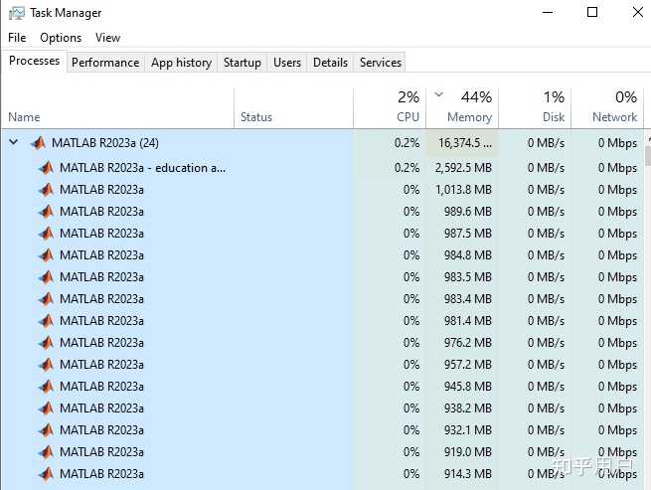Viewport: 651px width, 490px height.
Task: Click the MATLAB icon of the group row
Action: pyautogui.click(x=38, y=143)
